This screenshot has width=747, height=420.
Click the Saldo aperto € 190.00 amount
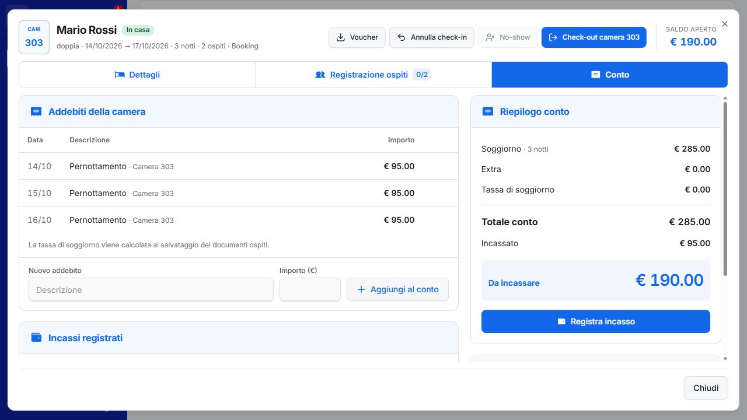(693, 42)
